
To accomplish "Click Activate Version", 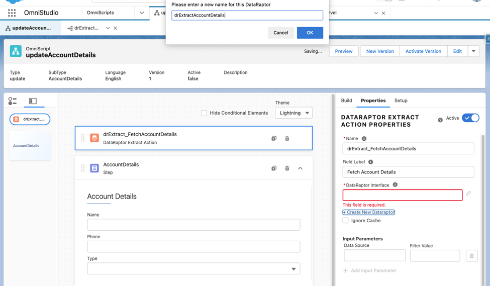I will click(424, 51).
